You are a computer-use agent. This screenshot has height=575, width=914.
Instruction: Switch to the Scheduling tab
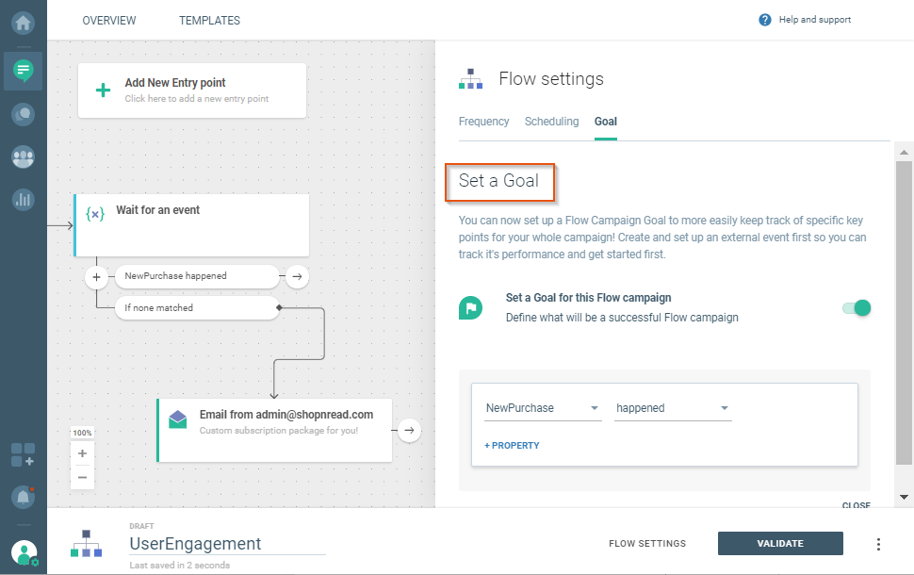(x=551, y=122)
